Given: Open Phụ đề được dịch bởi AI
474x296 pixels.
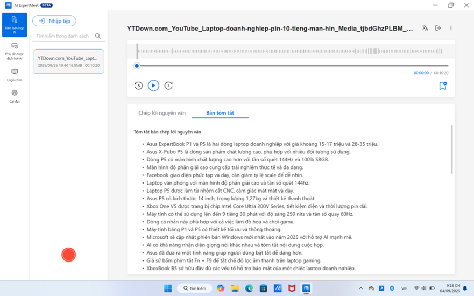Looking at the screenshot, I should pos(14,51).
